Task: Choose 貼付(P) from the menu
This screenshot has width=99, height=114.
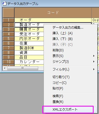Action: 70,88
